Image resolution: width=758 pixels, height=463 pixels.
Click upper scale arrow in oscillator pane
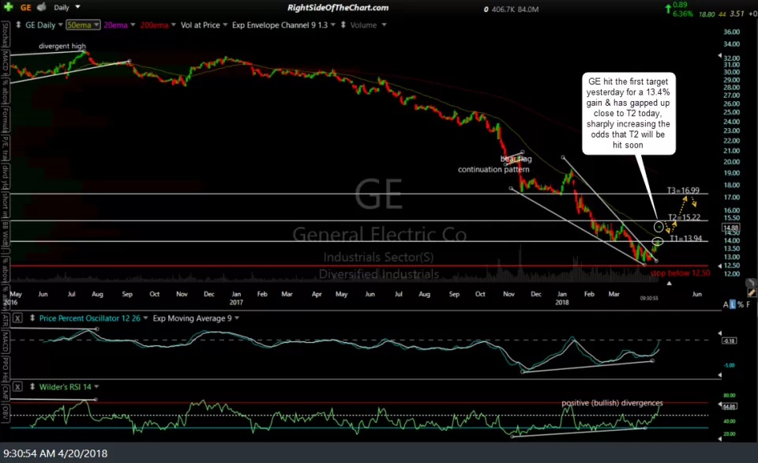(720, 333)
